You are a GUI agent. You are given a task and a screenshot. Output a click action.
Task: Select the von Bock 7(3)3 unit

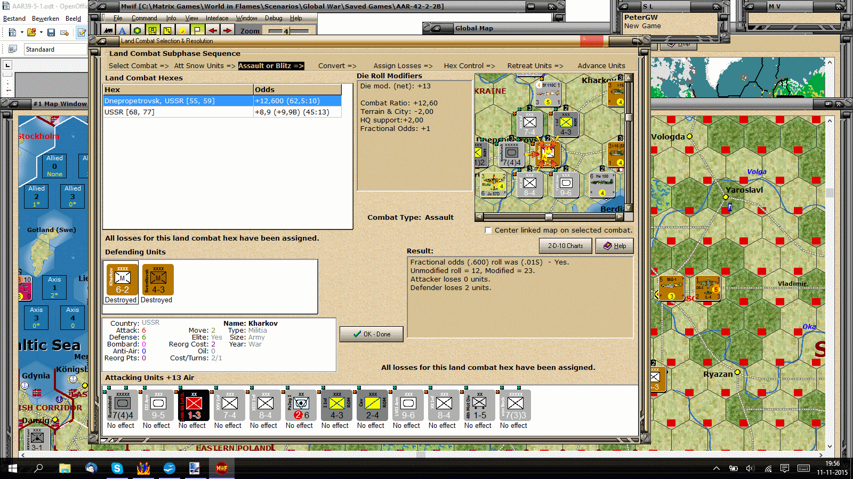(x=515, y=406)
